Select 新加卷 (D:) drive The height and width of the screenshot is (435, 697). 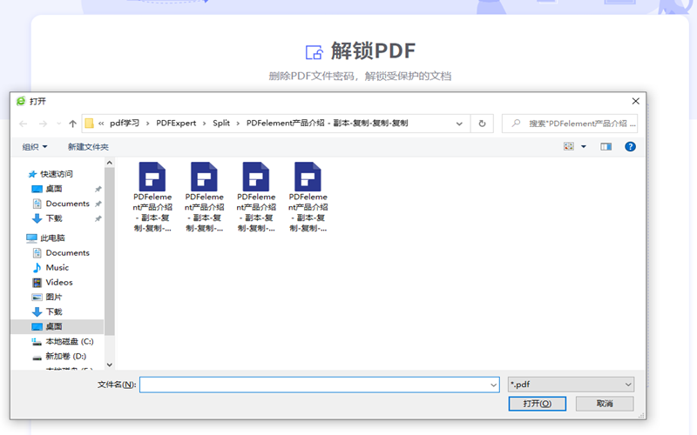[65, 356]
